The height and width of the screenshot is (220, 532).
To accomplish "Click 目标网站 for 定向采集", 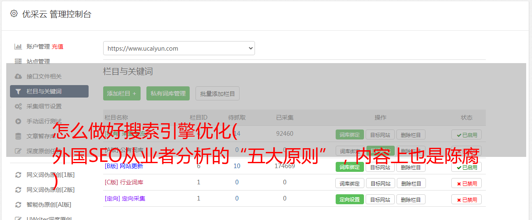I will coord(381,199).
